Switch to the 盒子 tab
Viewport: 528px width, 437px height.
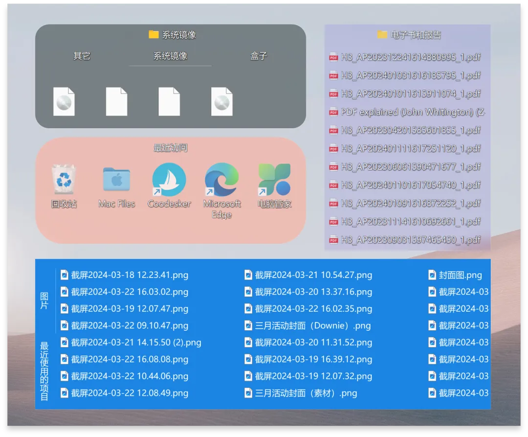click(259, 56)
